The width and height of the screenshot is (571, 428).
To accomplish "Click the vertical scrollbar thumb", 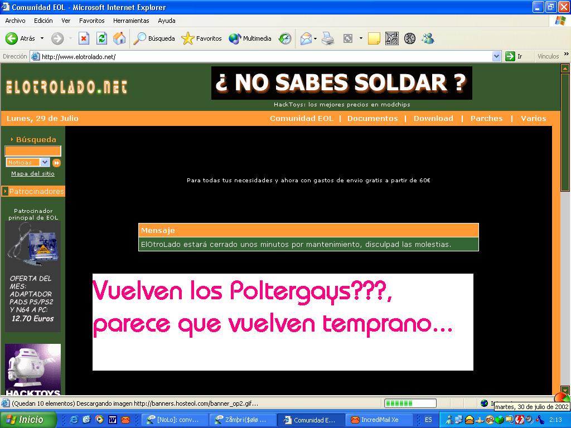I will click(565, 132).
